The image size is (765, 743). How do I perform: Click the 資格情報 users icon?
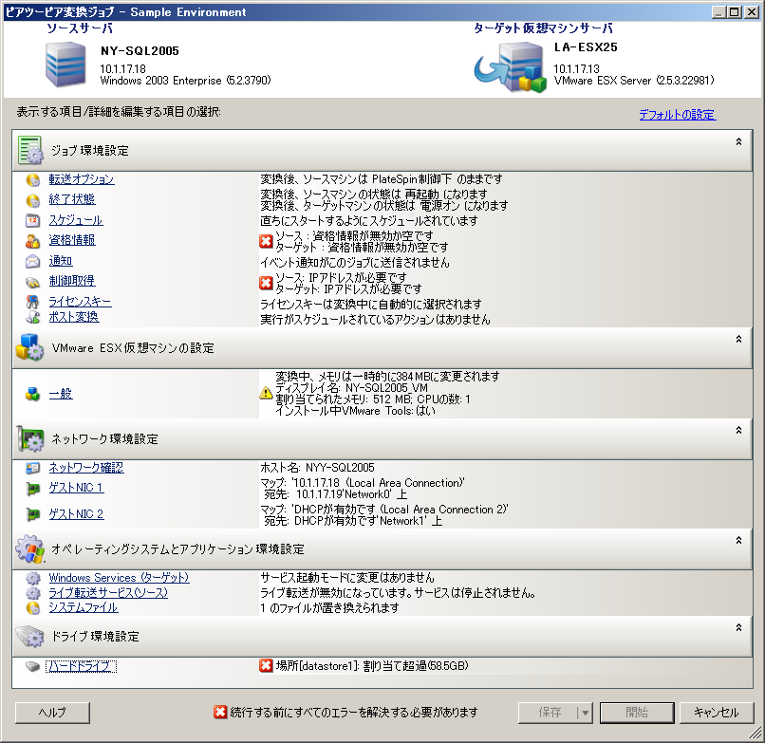click(x=32, y=240)
